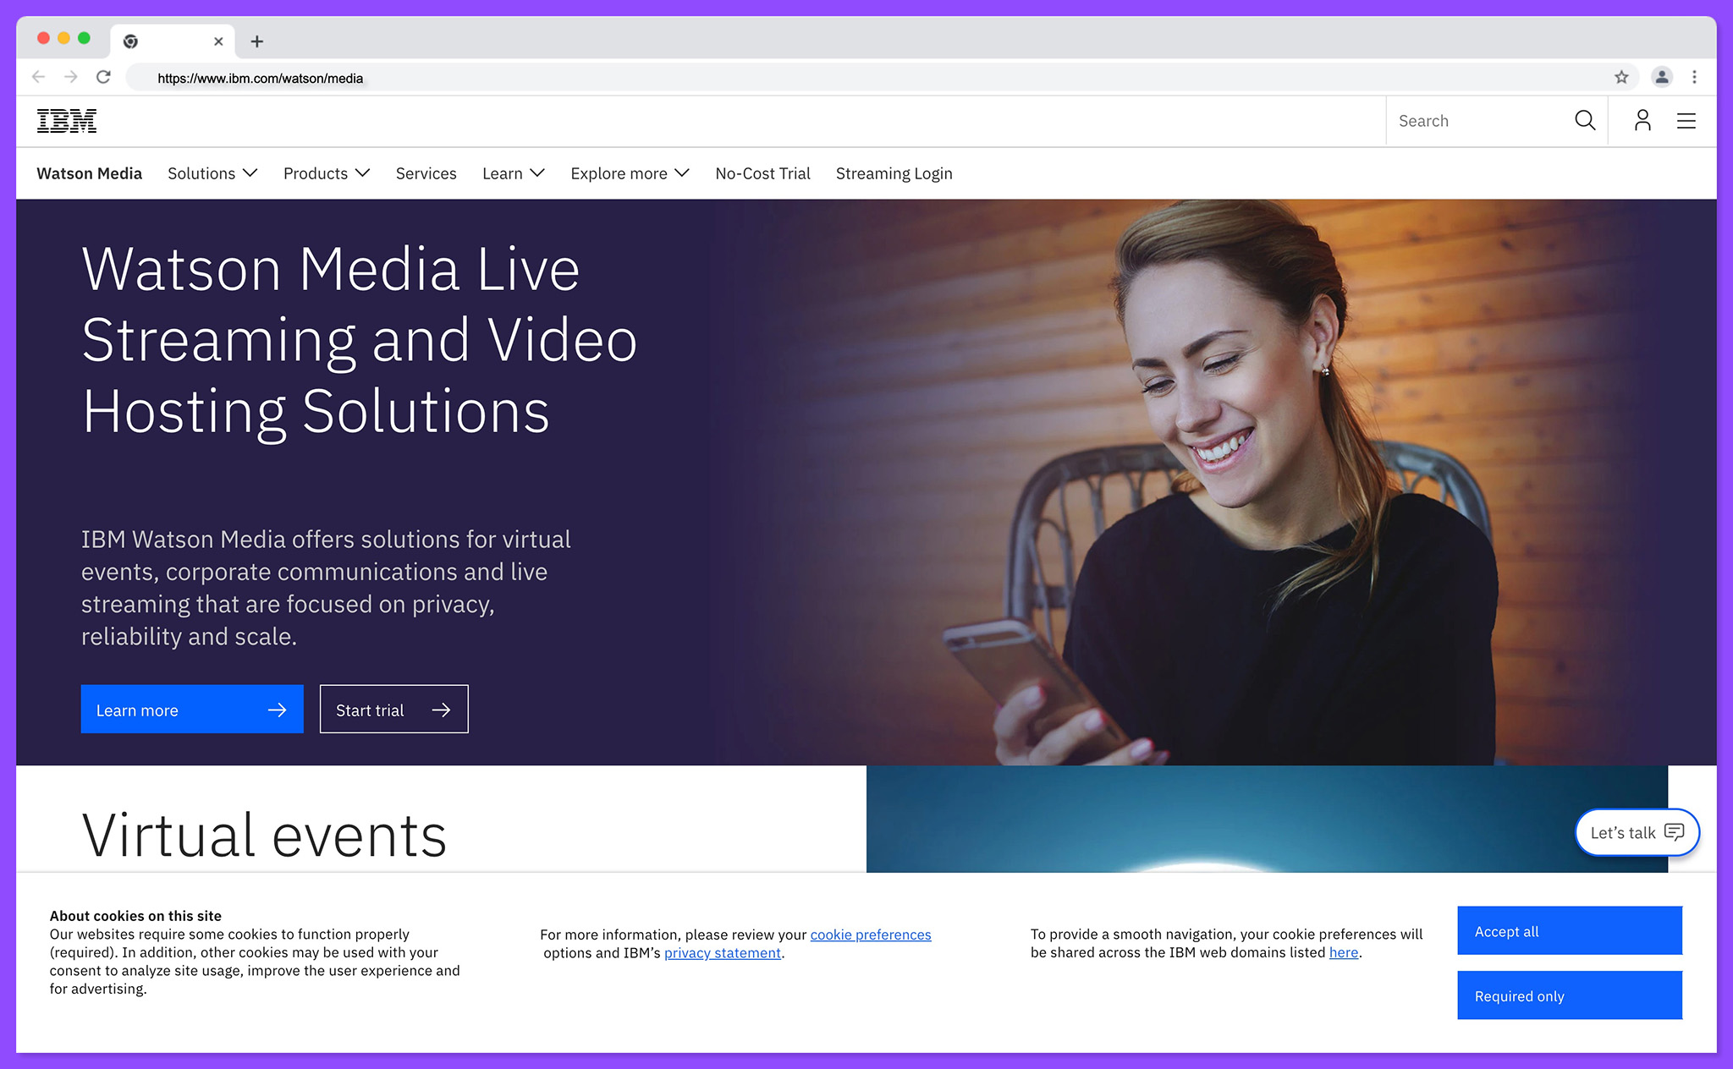The height and width of the screenshot is (1069, 1733).
Task: Open the search magnifier icon
Action: click(x=1585, y=120)
